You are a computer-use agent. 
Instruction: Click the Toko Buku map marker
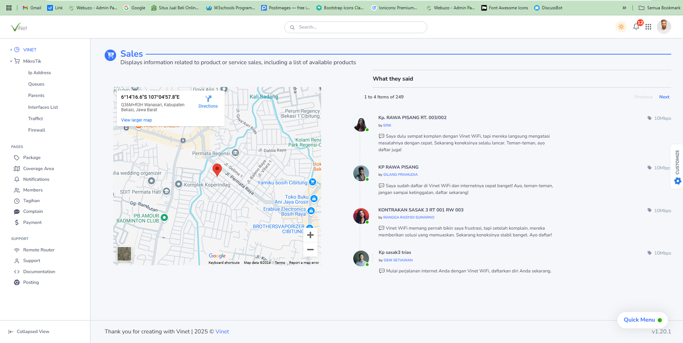[x=314, y=199]
